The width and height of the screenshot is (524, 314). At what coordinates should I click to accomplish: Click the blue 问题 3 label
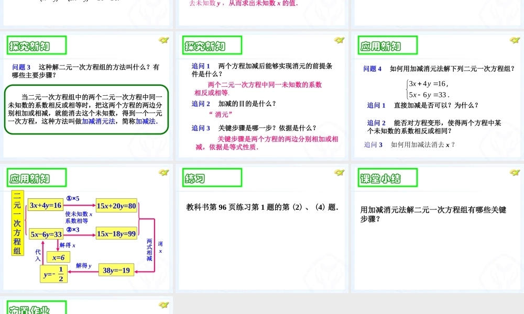21,67
